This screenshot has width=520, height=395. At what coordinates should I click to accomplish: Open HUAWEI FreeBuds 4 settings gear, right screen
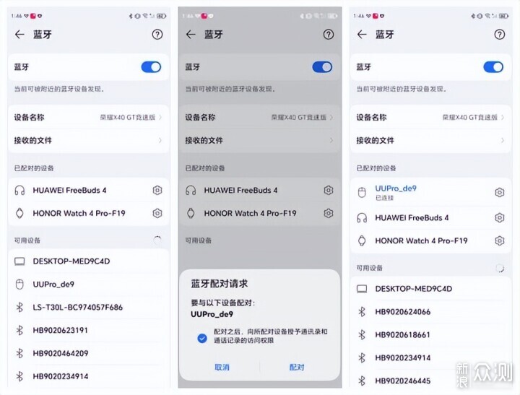pos(500,218)
